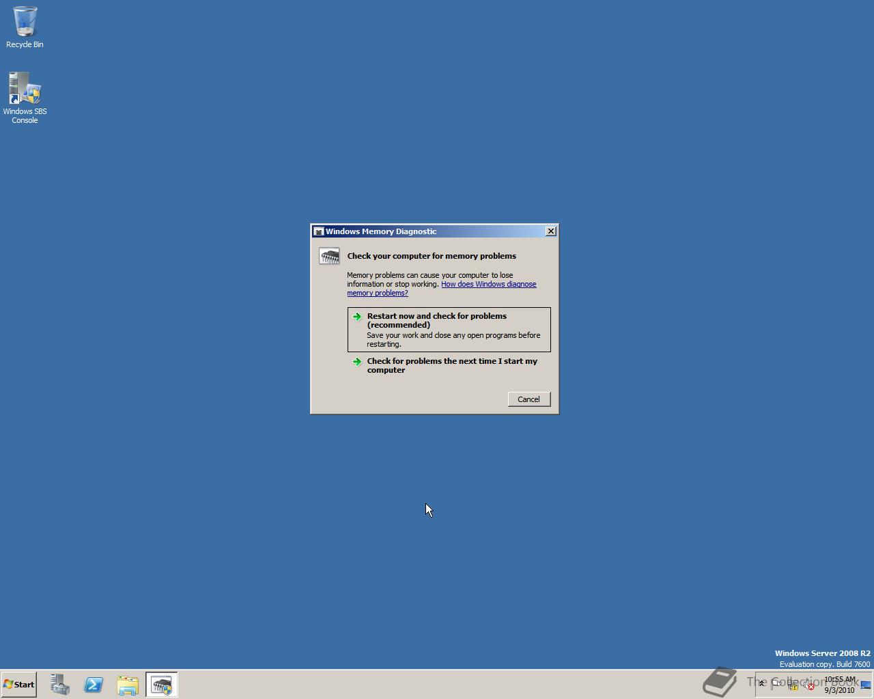
Task: Click the memory chip icon in the dialog
Action: [329, 256]
